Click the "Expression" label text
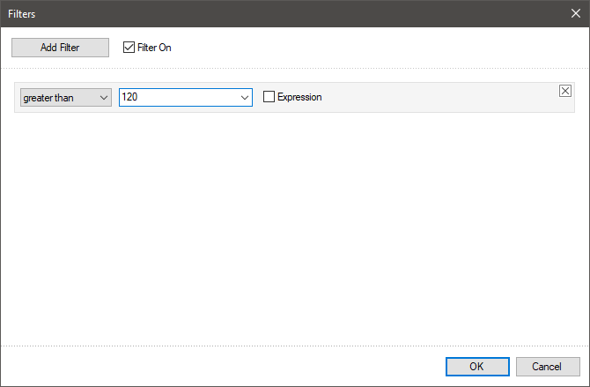Image resolution: width=590 pixels, height=387 pixels. tap(299, 97)
